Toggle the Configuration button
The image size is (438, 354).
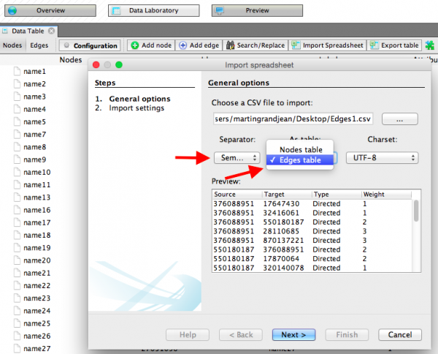[x=90, y=45]
